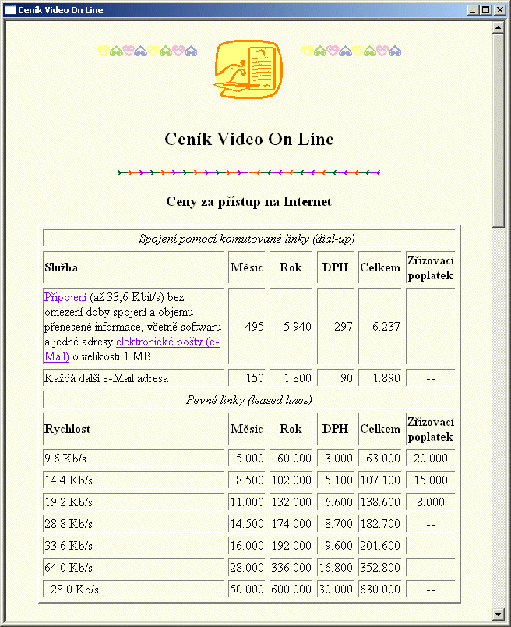This screenshot has height=627, width=511.
Task: Click the '8.500' monthly cell
Action: click(x=247, y=480)
